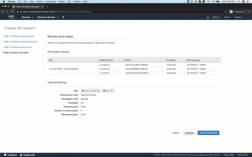Open the Edit menu
Image resolution: width=252 pixels, height=157 pixels.
(x=26, y=1)
